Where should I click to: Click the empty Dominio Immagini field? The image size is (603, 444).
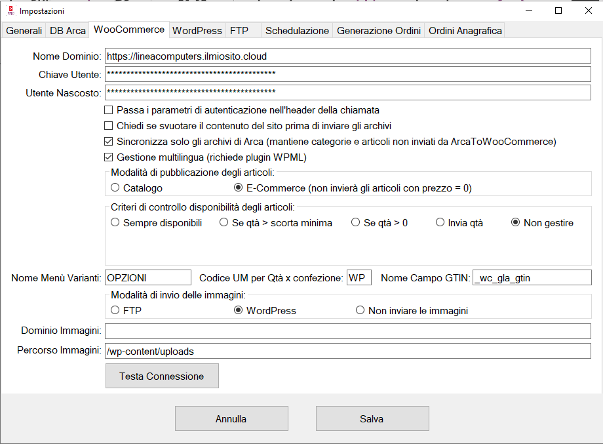[x=347, y=332]
